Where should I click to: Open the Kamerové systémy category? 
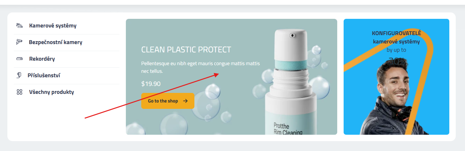pyautogui.click(x=53, y=26)
